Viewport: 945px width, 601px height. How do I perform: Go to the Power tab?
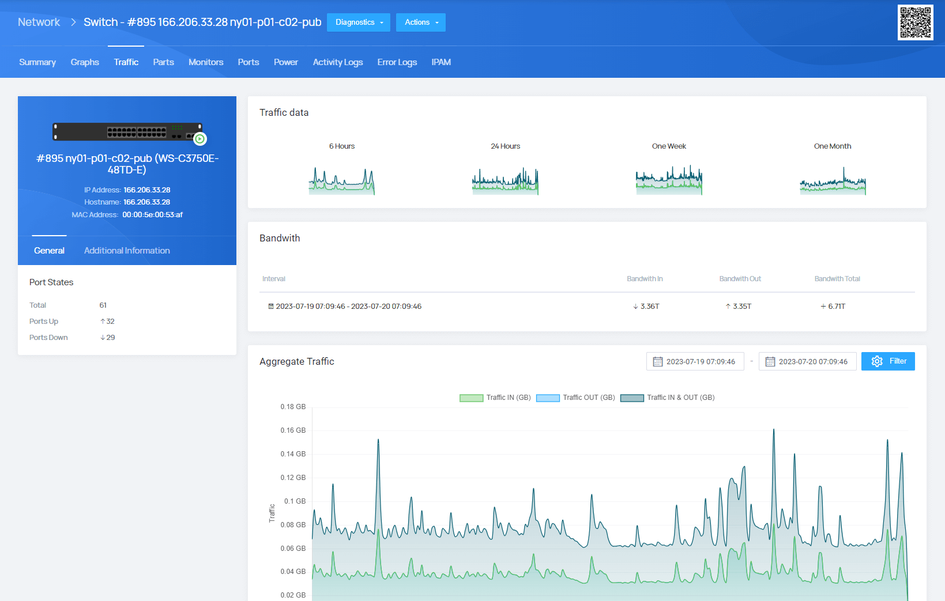coord(286,62)
